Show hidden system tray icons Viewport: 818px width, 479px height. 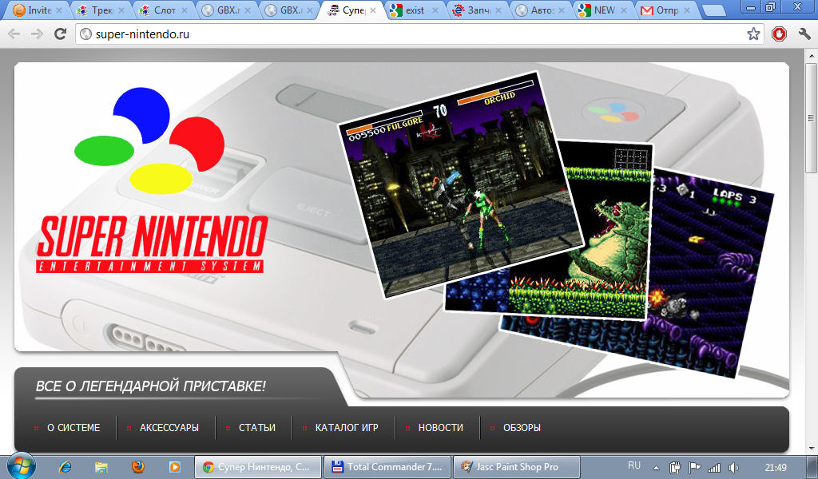[657, 468]
